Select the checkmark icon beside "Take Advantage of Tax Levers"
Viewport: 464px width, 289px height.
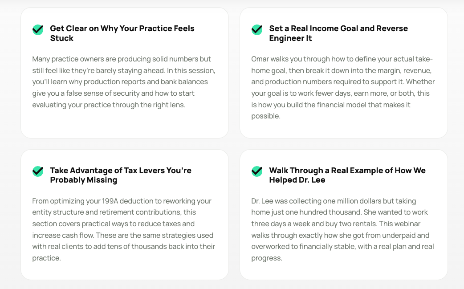click(x=38, y=171)
